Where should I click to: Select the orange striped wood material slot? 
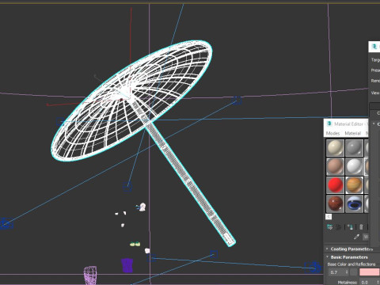point(354,185)
